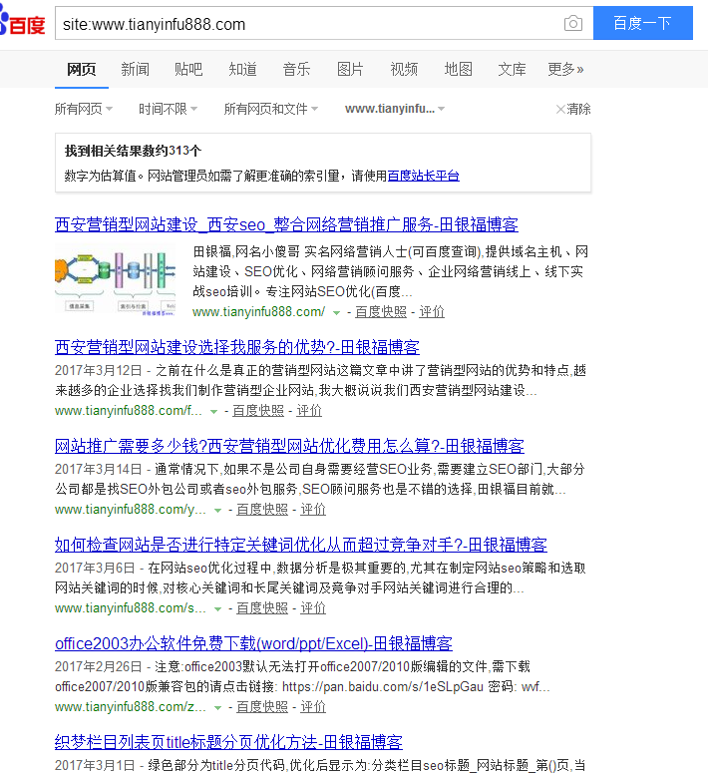The image size is (708, 774).
Task: Open the 视频 tab
Action: click(404, 69)
